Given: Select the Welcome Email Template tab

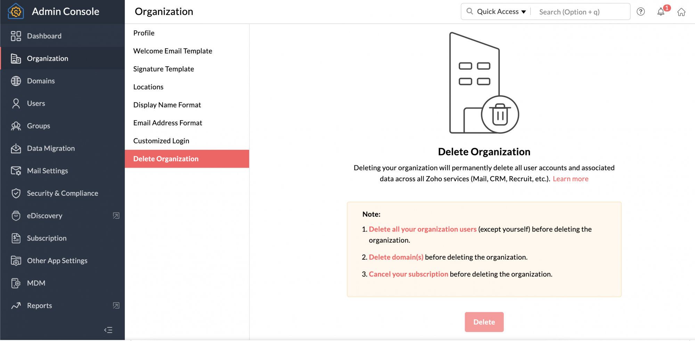Looking at the screenshot, I should 173,51.
